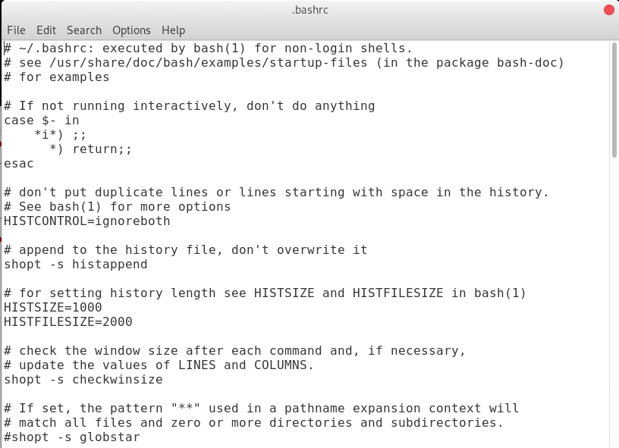The width and height of the screenshot is (619, 448).
Task: Click the '# for examples' comment line
Action: 56,77
